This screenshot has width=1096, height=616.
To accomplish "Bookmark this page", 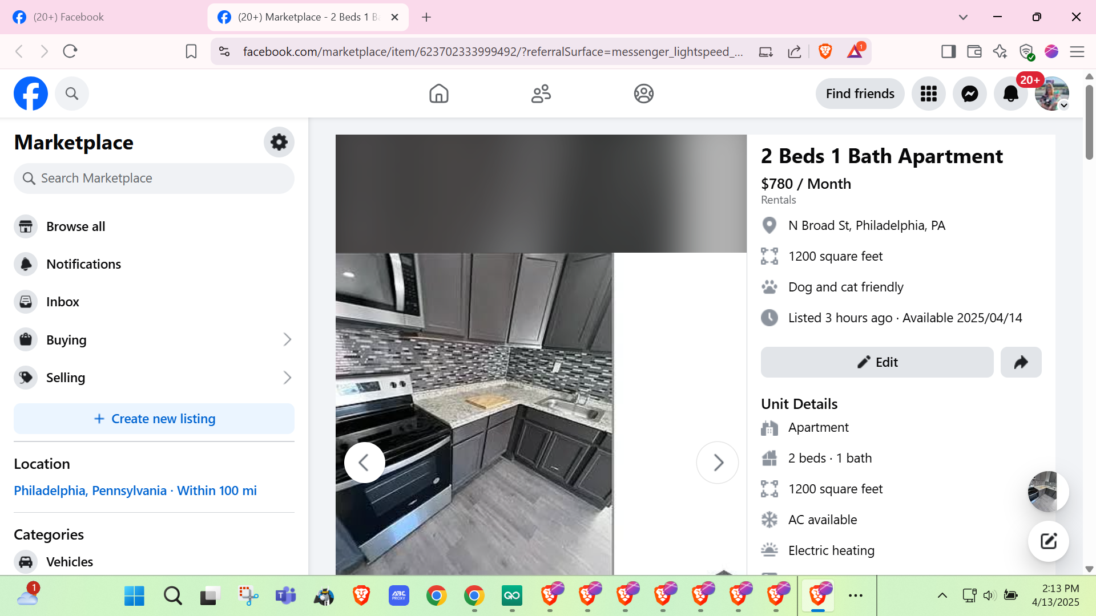I will click(x=191, y=52).
